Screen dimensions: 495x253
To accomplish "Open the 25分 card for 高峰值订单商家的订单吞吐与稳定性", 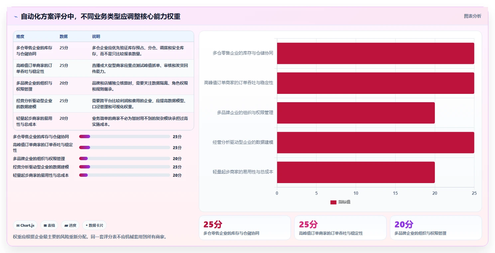I will [x=340, y=228].
